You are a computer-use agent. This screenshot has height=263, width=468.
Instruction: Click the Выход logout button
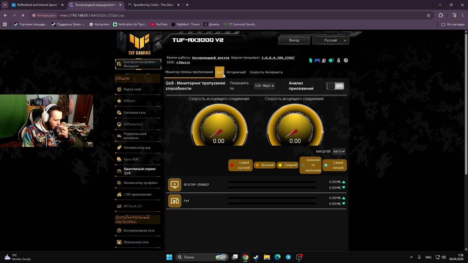tap(294, 40)
